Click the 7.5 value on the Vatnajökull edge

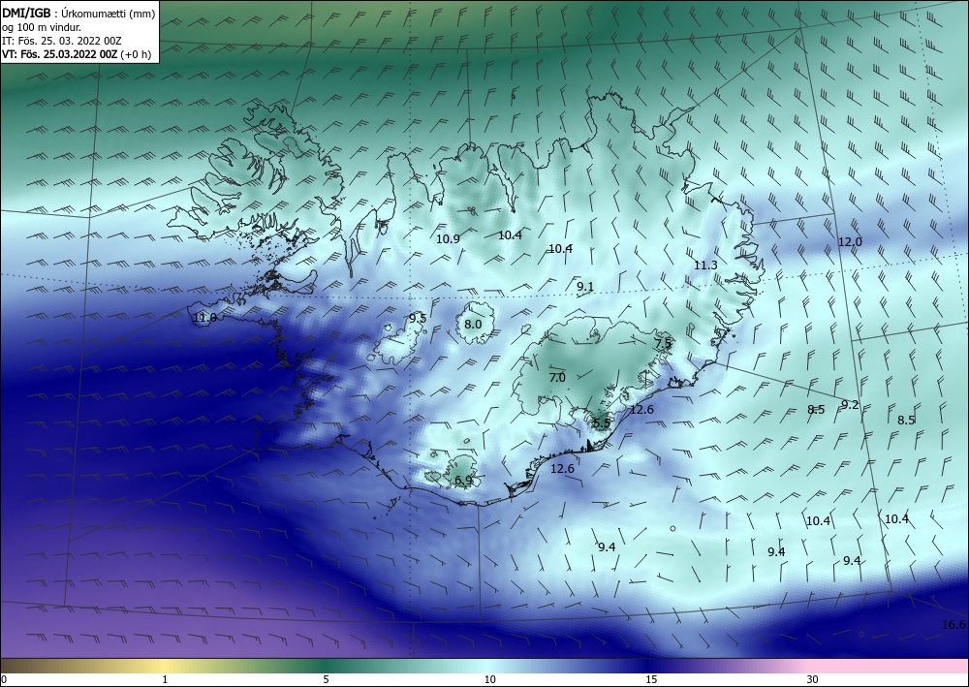click(663, 343)
